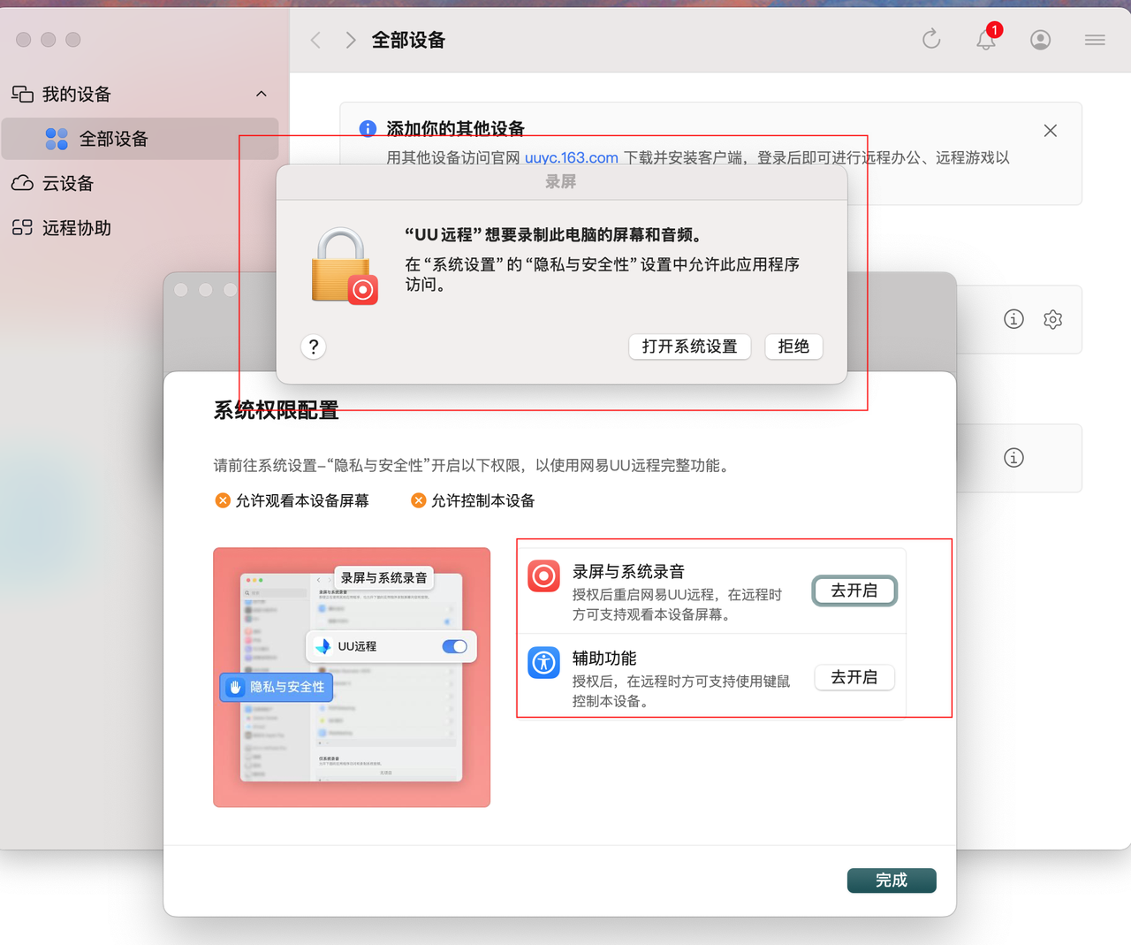Dismiss the 添加你的其他设备 banner
This screenshot has height=945, width=1131.
(x=1050, y=130)
